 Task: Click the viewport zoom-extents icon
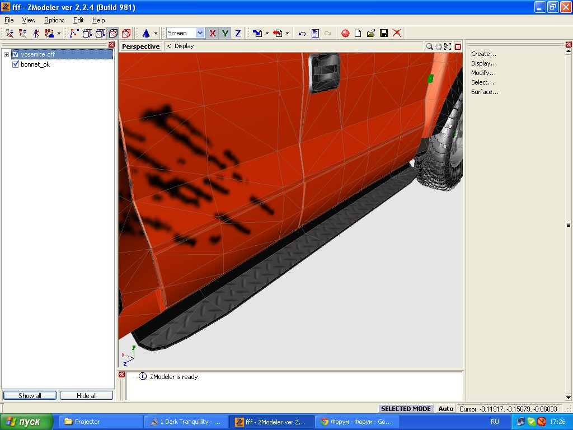[x=448, y=46]
